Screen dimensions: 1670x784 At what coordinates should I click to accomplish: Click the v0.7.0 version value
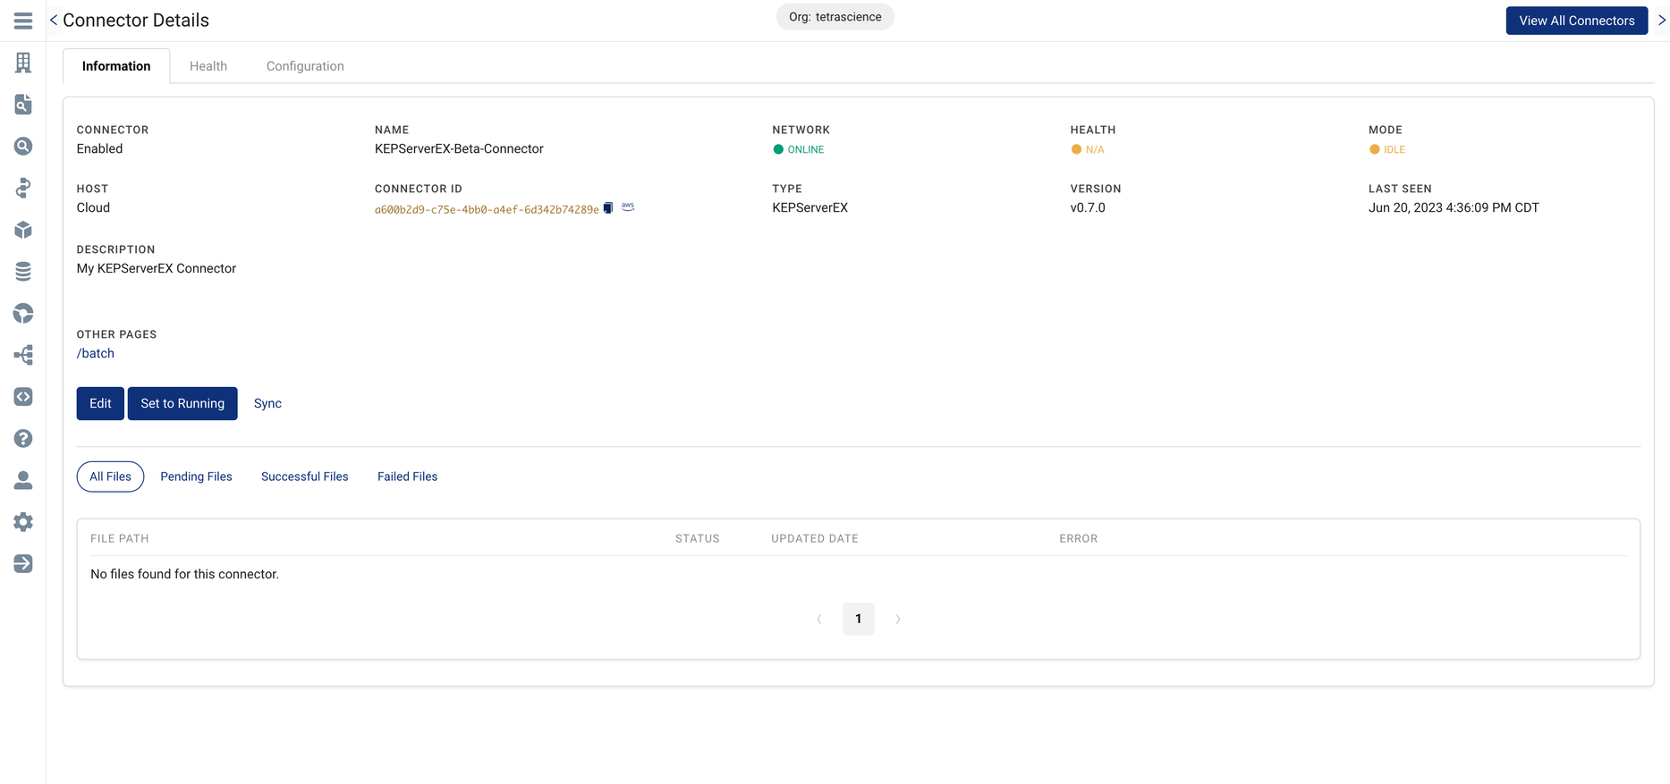[1088, 207]
